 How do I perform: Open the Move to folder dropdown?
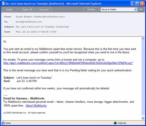[119, 9]
